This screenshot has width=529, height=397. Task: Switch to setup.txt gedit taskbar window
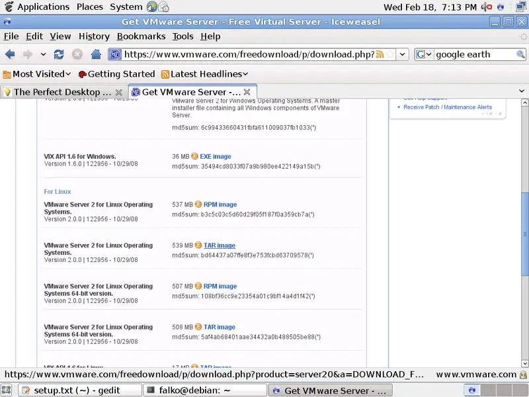[x=79, y=390]
